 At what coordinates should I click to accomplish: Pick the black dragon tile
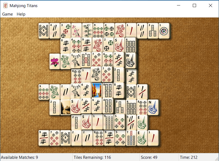pyautogui.click(x=96, y=74)
